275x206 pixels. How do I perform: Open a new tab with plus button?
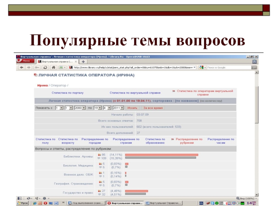tap(83, 62)
